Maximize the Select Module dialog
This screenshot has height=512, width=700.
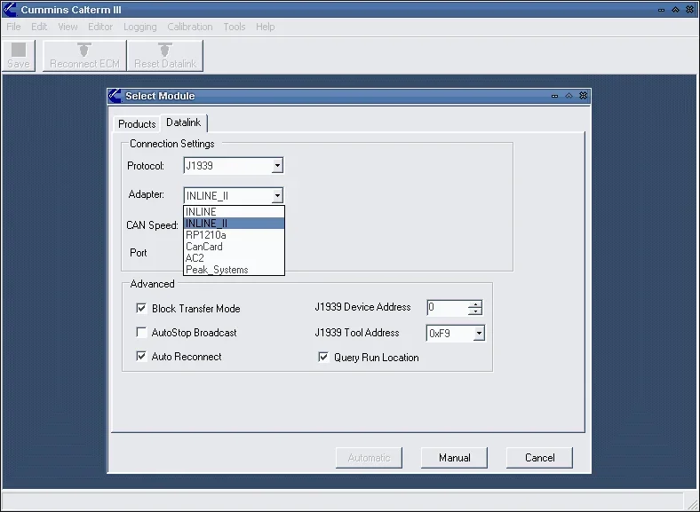569,96
